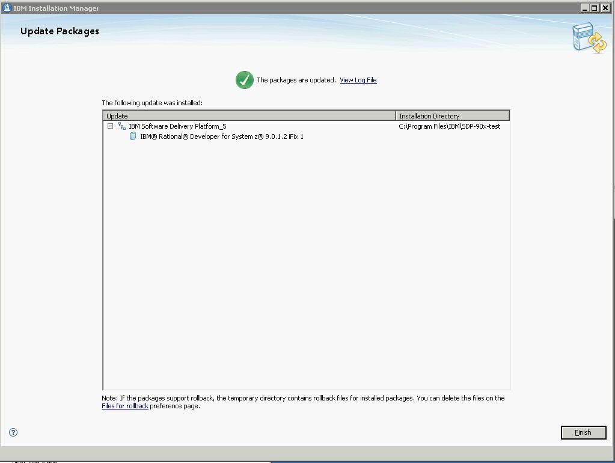Click the Finish button

tap(583, 432)
